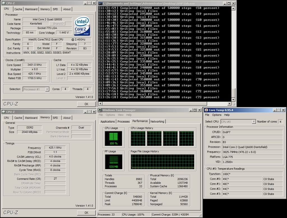Image resolution: width=287 pixels, height=218 pixels.
Task: Switch to Cache tab in top CPU-Z
Action: click(18, 9)
